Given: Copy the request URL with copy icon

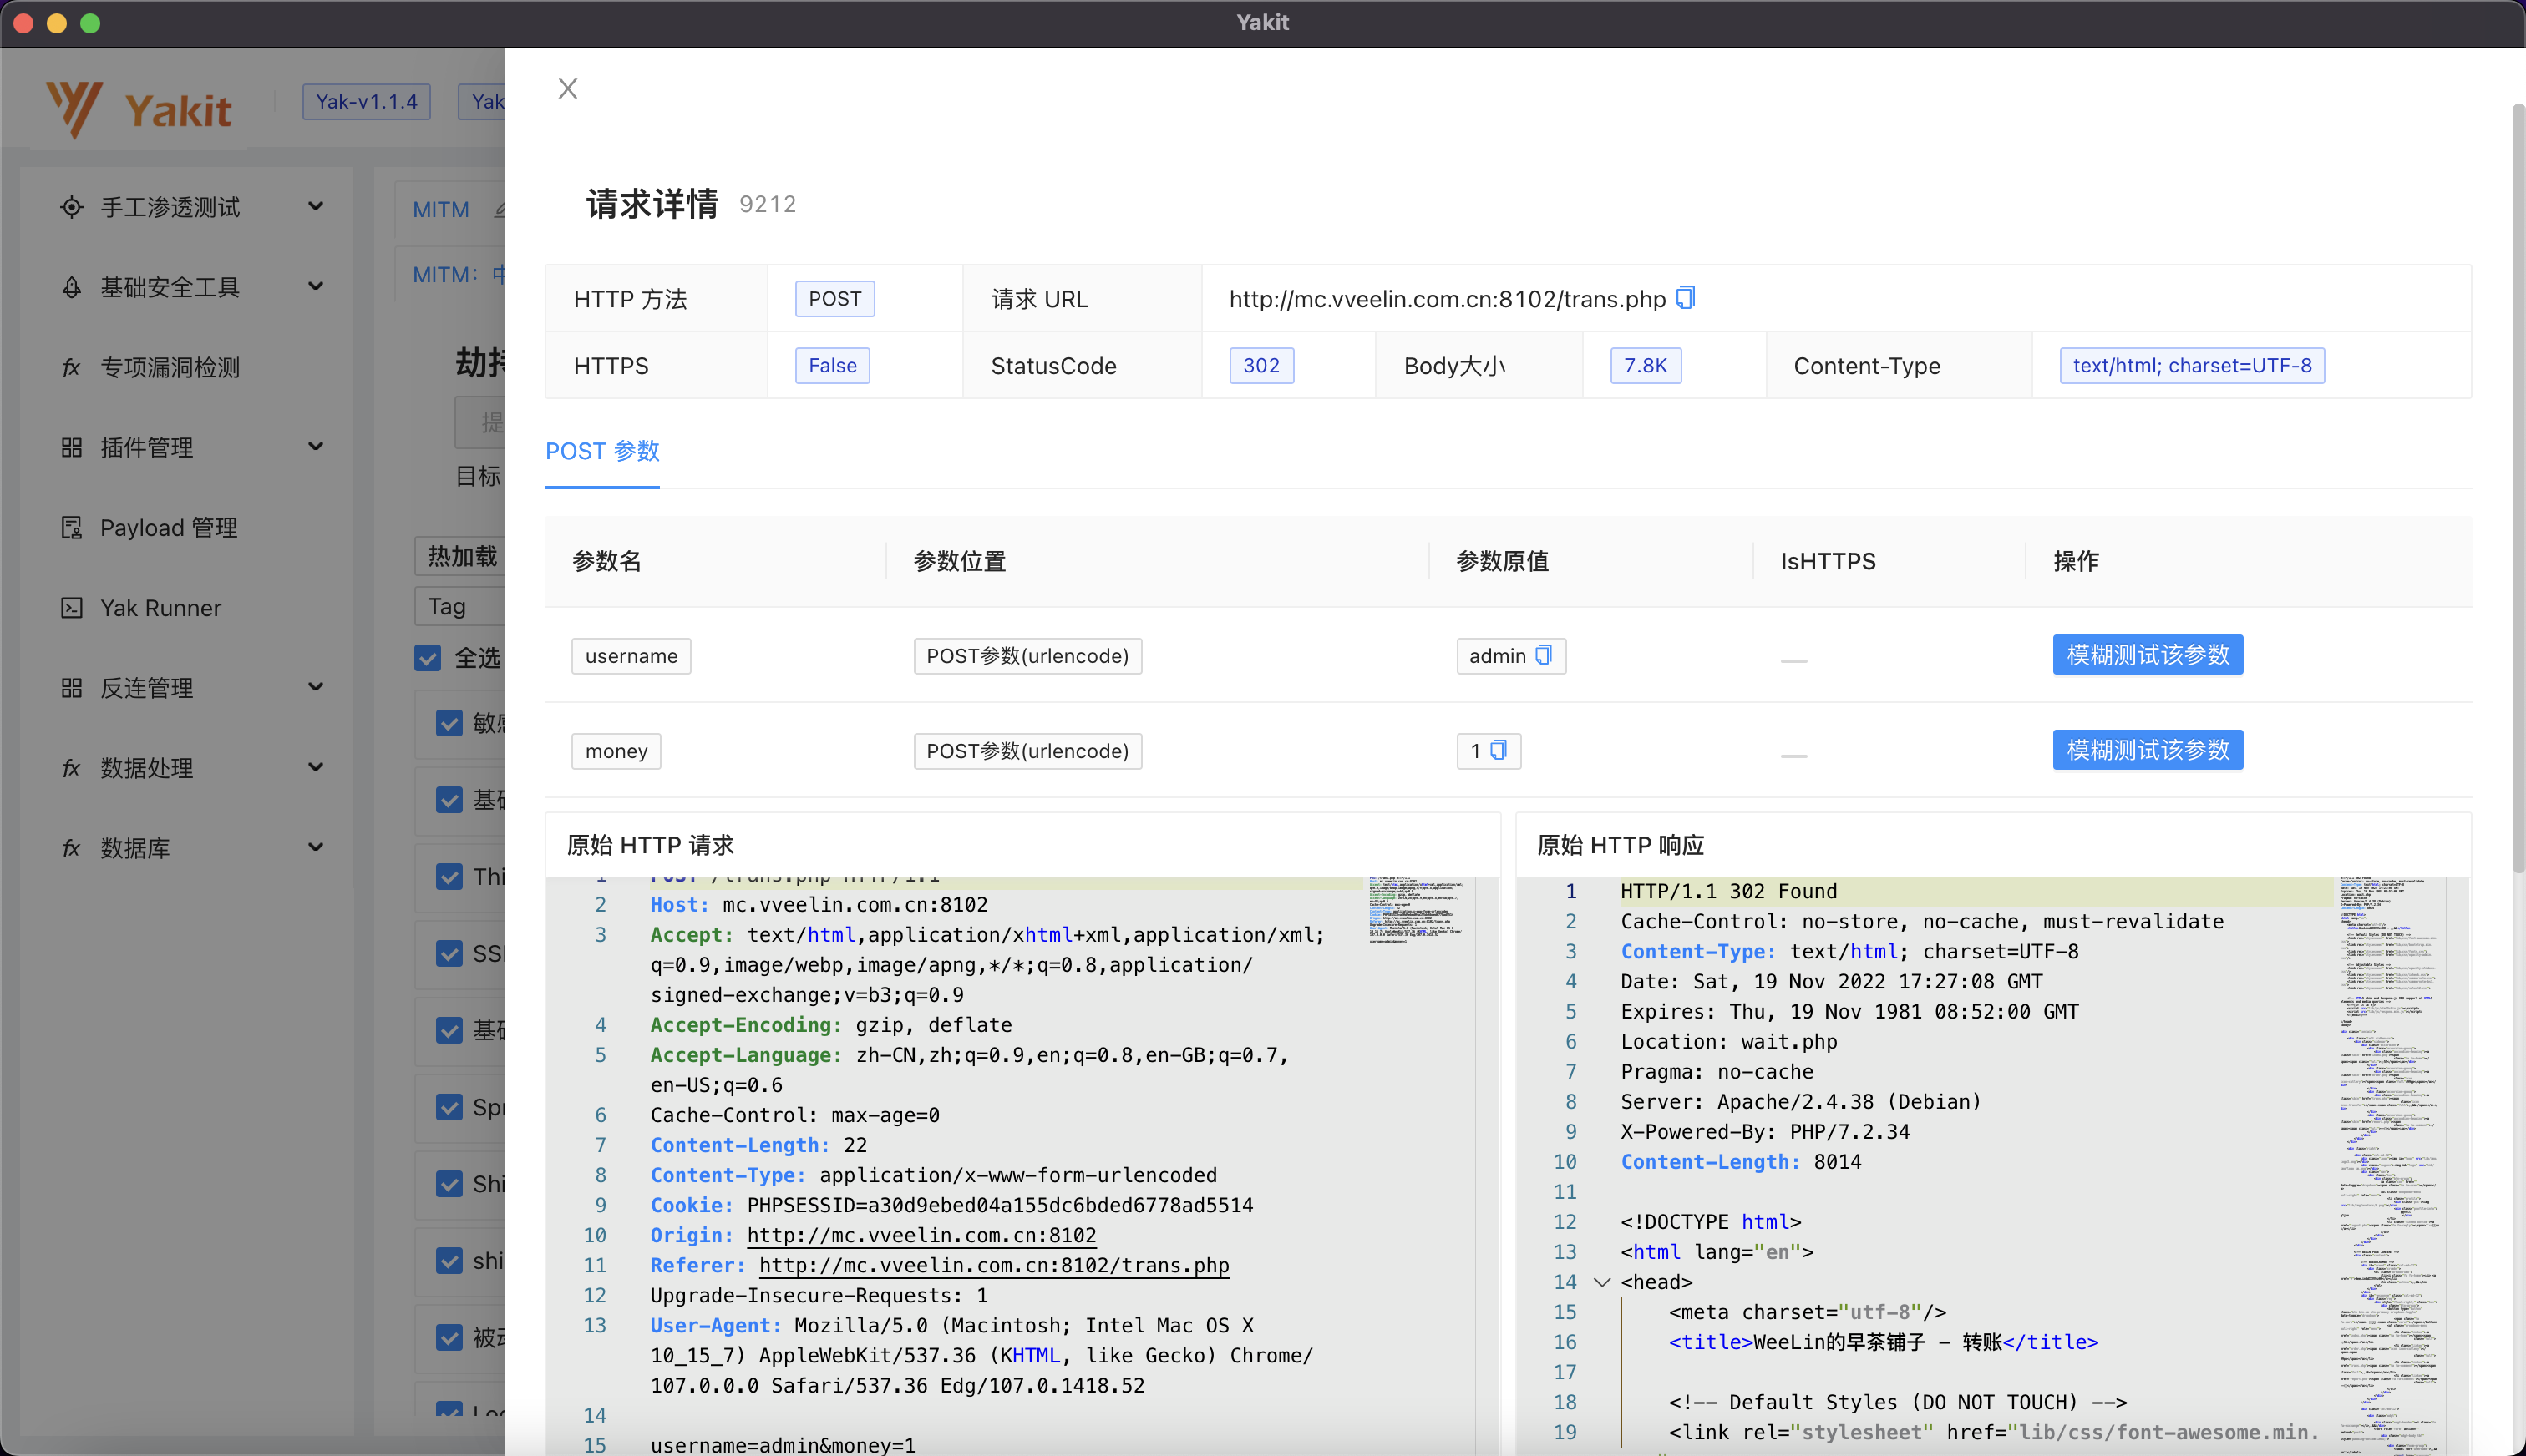Looking at the screenshot, I should [x=1686, y=298].
